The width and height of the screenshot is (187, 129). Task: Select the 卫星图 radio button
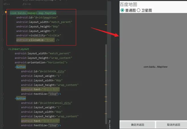coord(139,10)
